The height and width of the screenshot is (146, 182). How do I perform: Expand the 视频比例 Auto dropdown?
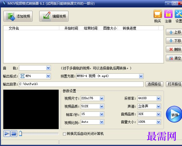point(102,122)
